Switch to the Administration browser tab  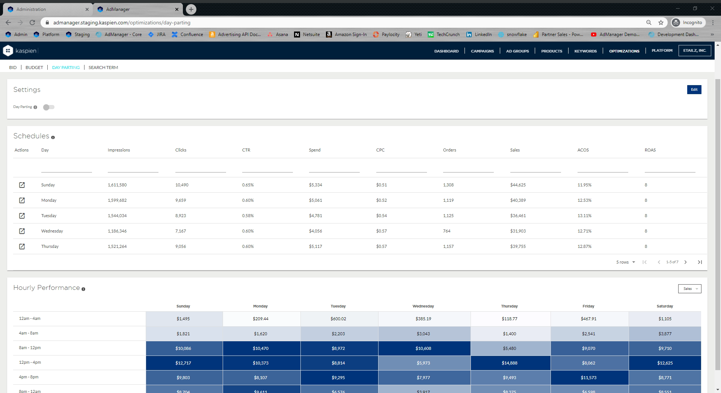coord(48,9)
